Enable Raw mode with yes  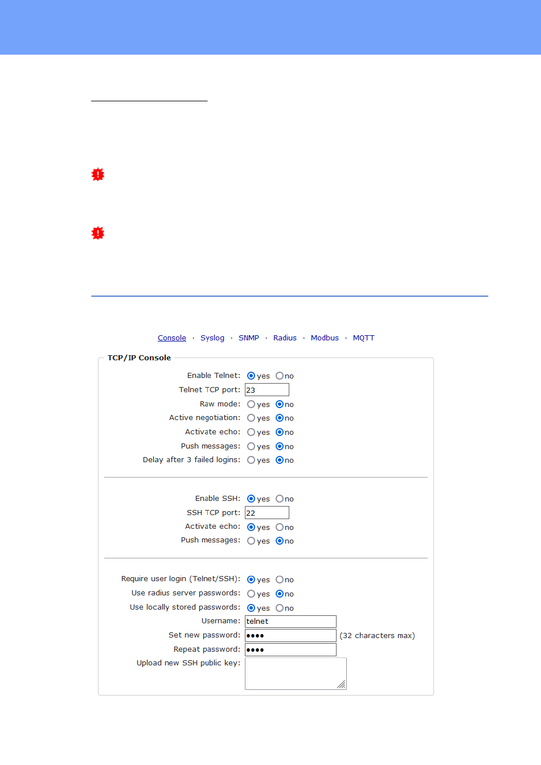(x=251, y=404)
